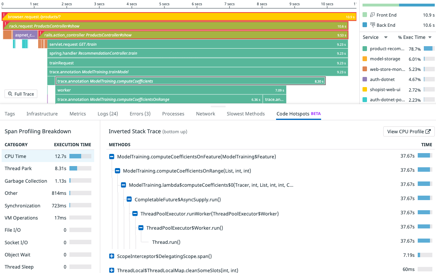This screenshot has height=273, width=436.
Task: Click the EXECUTION TIME column header
Action: tap(73, 145)
